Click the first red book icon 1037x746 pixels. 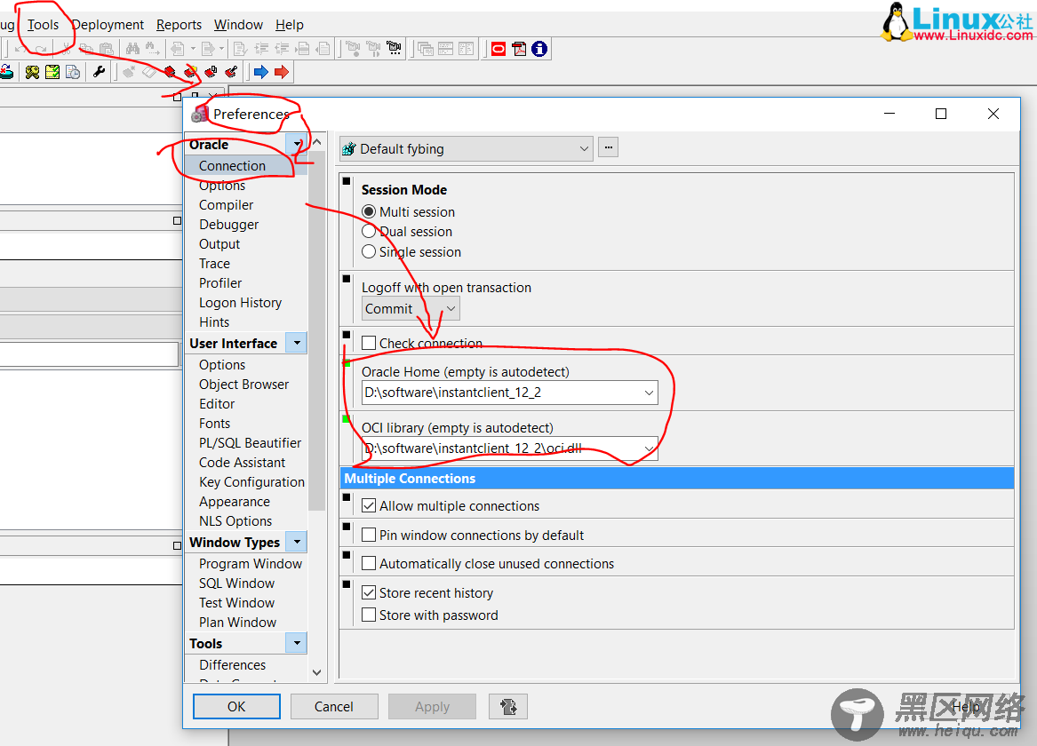point(170,72)
